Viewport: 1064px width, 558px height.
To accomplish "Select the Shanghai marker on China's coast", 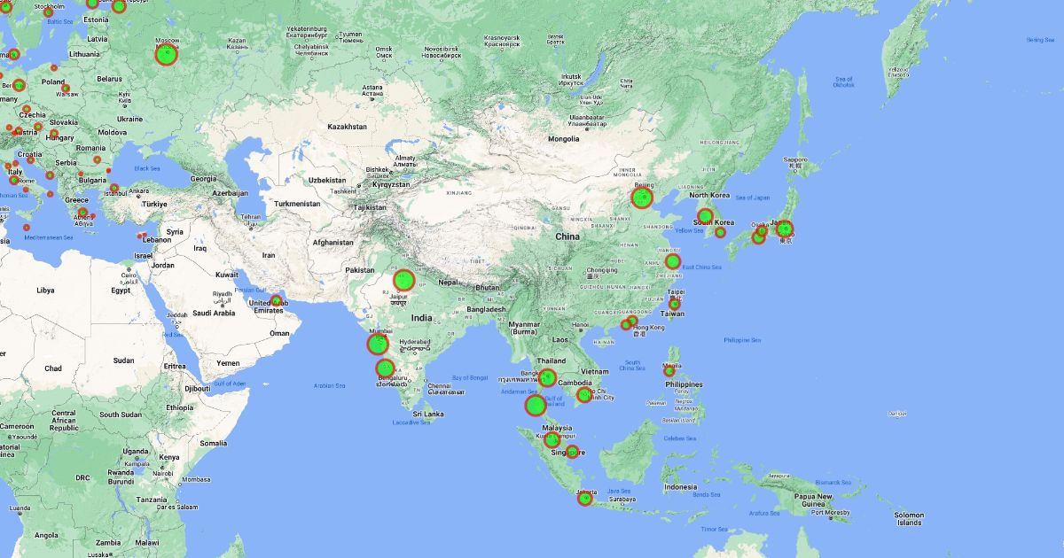I will pyautogui.click(x=673, y=261).
